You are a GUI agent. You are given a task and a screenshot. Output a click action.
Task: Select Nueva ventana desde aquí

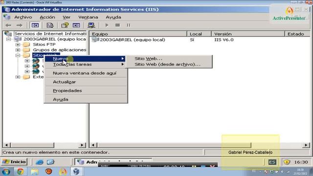(86, 73)
